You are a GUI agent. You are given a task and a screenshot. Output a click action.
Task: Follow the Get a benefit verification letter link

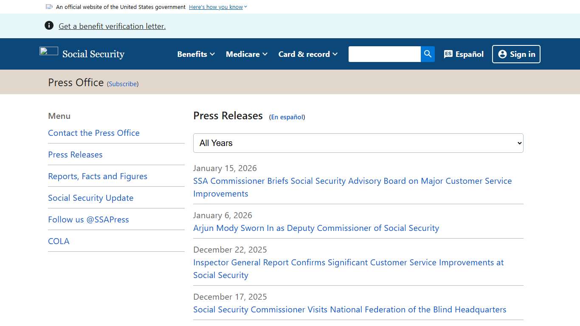pyautogui.click(x=112, y=26)
